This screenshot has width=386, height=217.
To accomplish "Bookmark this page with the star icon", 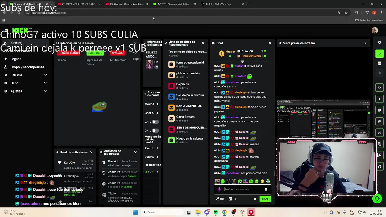I will (x=346, y=13).
